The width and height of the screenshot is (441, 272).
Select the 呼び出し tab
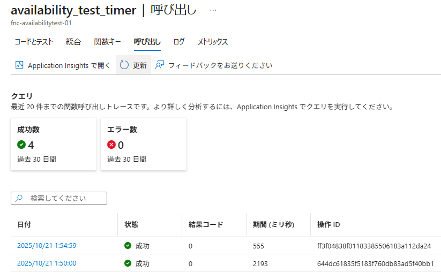point(147,42)
